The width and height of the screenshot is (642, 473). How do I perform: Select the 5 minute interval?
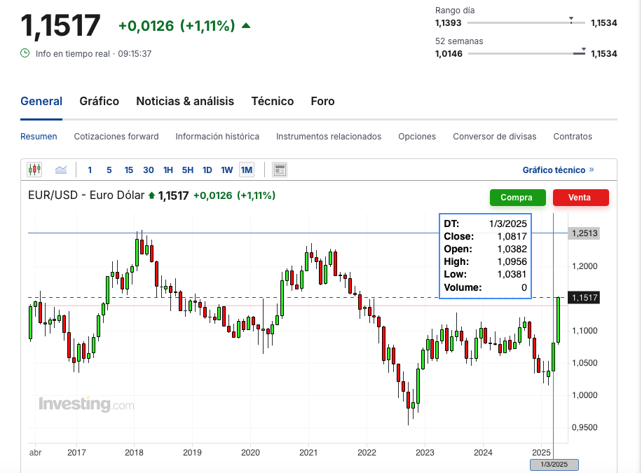coord(109,170)
